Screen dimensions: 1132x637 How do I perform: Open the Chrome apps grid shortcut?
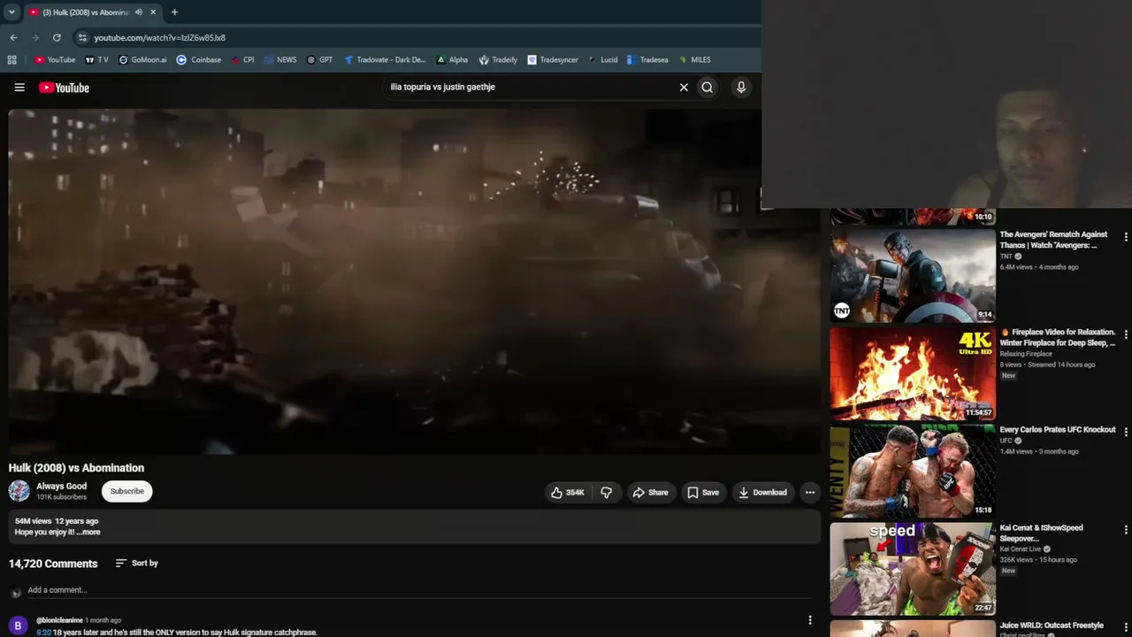[x=12, y=60]
